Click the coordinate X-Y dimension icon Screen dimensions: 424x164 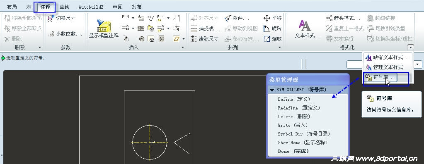(x=161, y=39)
